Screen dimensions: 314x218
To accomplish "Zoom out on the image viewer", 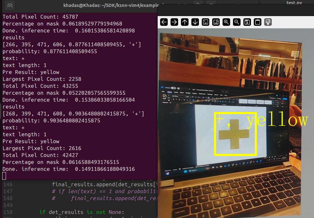I will pos(237,22).
